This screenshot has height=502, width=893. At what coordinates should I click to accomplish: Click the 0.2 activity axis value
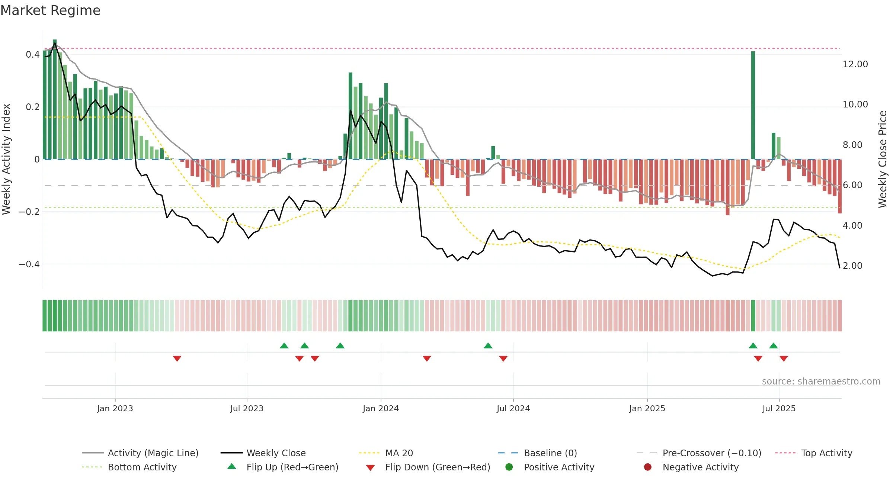pyautogui.click(x=32, y=107)
